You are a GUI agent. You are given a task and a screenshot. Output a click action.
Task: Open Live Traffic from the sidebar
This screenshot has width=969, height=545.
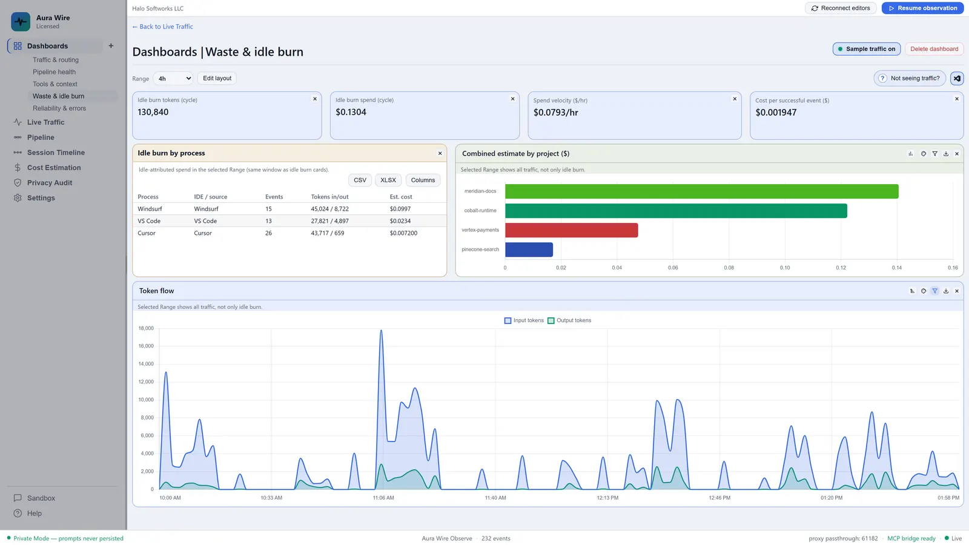point(45,122)
